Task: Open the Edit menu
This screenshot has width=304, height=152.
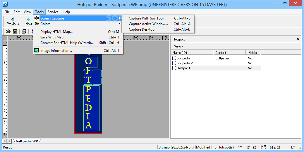Action: tap(17, 12)
